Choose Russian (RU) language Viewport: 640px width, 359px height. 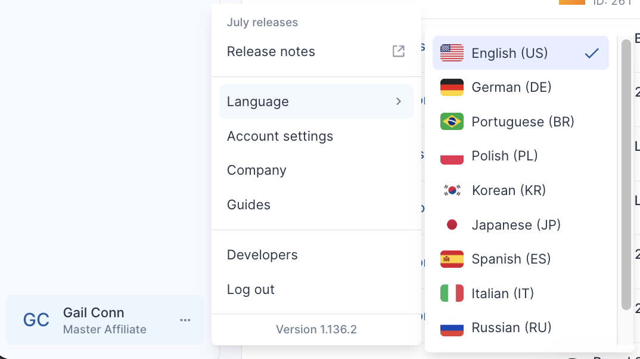tap(520, 327)
